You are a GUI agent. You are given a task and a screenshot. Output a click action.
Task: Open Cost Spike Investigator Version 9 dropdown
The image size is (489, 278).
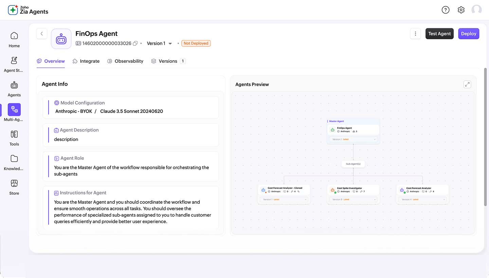click(353, 199)
